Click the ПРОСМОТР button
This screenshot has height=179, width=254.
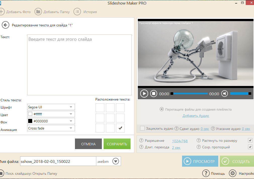pyautogui.click(x=200, y=161)
